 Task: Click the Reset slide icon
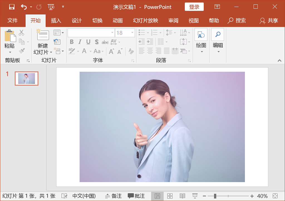57,42
